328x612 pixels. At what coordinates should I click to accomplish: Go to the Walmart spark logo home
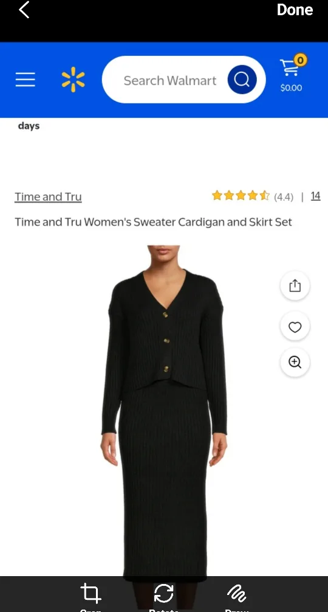pos(73,80)
